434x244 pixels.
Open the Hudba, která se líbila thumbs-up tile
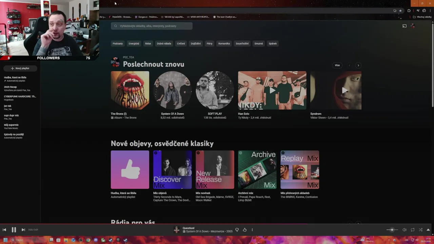tap(130, 170)
